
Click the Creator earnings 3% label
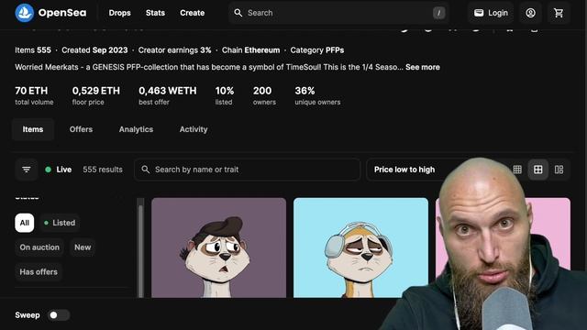tap(174, 50)
